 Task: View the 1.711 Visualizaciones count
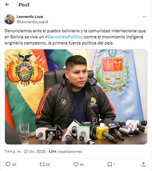tap(65, 152)
